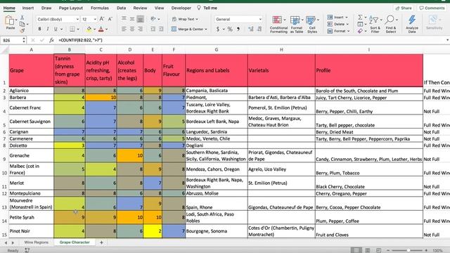This screenshot has height=253, width=450.
Task: Increase font size with large A icon
Action: click(101, 19)
